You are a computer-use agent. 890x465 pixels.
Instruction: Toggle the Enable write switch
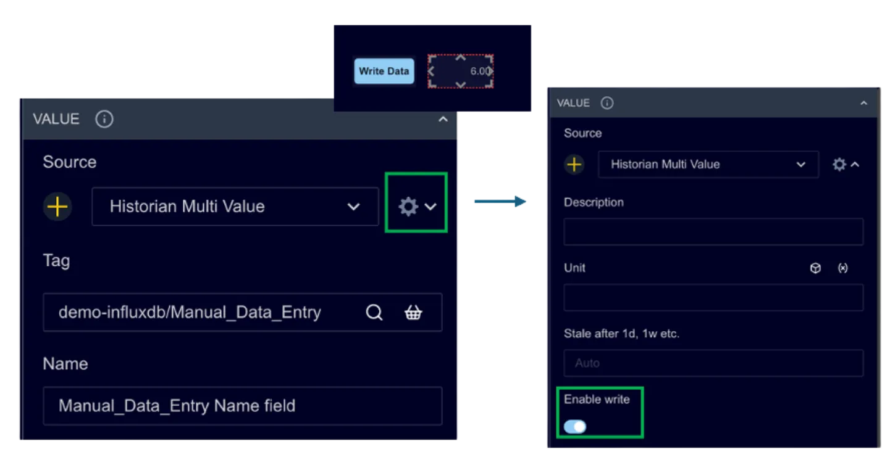575,427
